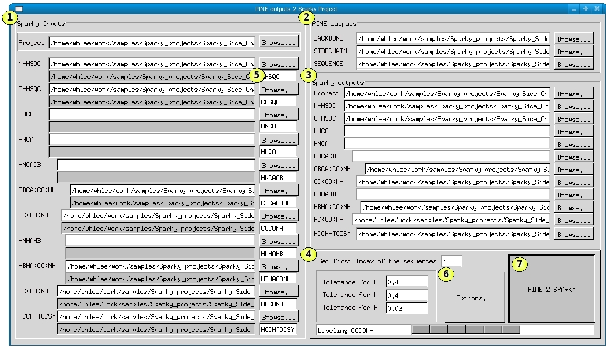This screenshot has width=606, height=347.
Task: Click the Sparky Inputs Project path field
Action: pyautogui.click(x=152, y=43)
